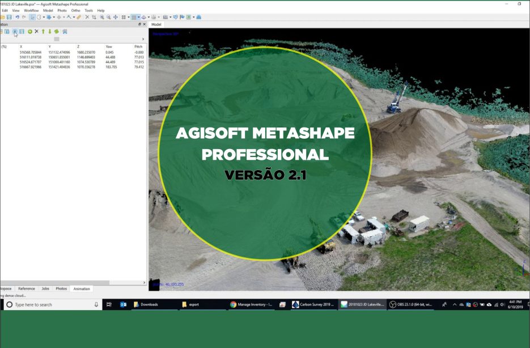Add a keyframe with the green plus icon

(29, 31)
